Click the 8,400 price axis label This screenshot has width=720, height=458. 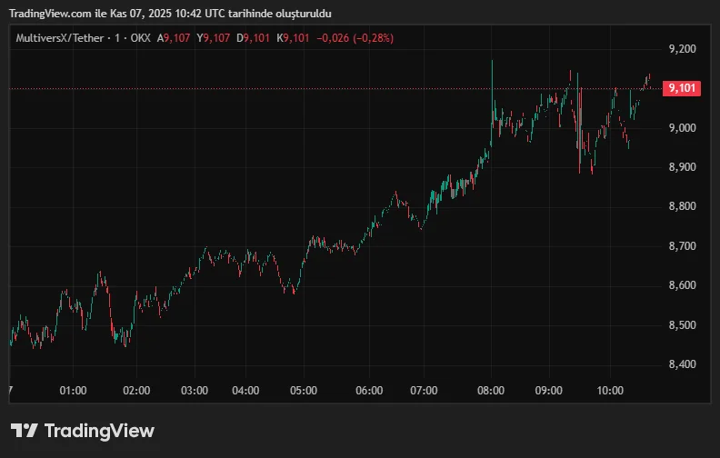point(681,364)
